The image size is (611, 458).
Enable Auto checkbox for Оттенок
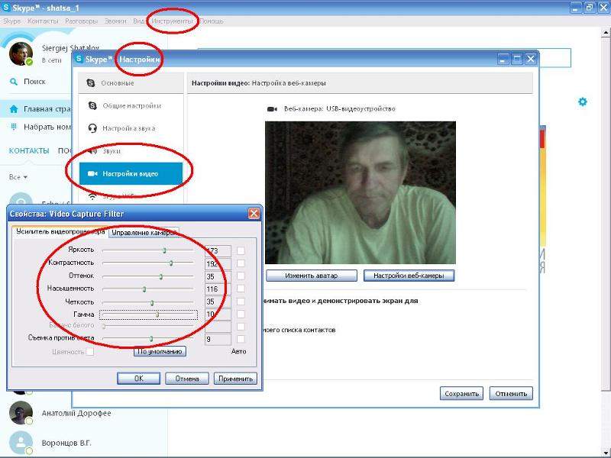click(241, 276)
